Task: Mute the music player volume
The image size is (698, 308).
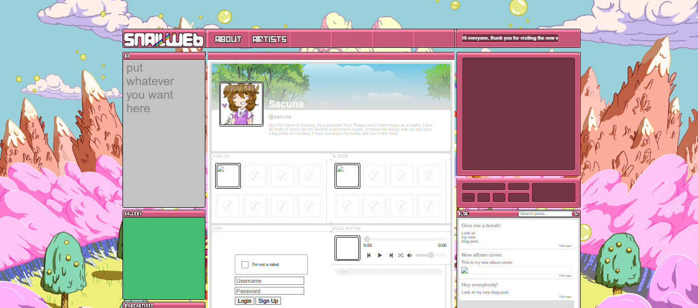Action: [x=410, y=256]
